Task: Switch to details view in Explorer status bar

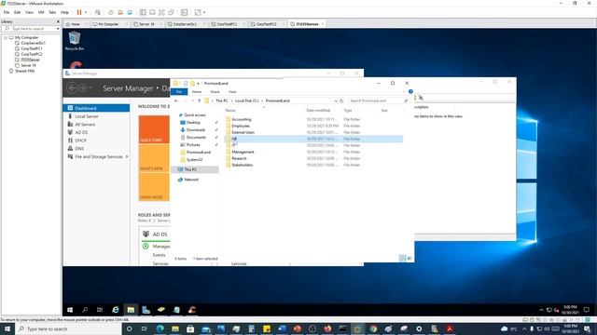Action: click(402, 259)
